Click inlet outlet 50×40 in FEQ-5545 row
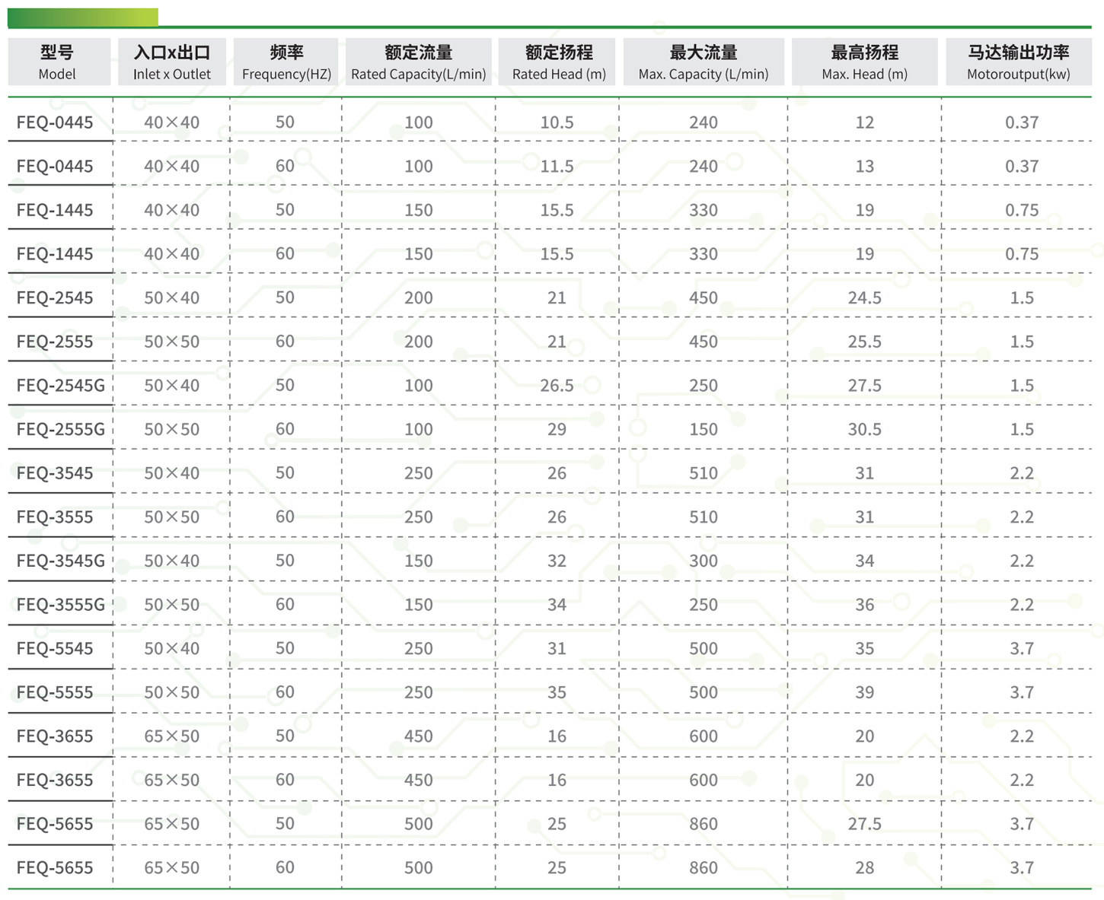 coord(172,649)
